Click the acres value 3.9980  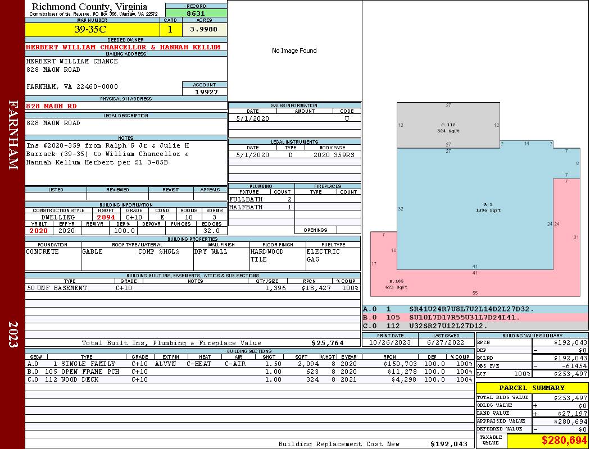coord(204,29)
